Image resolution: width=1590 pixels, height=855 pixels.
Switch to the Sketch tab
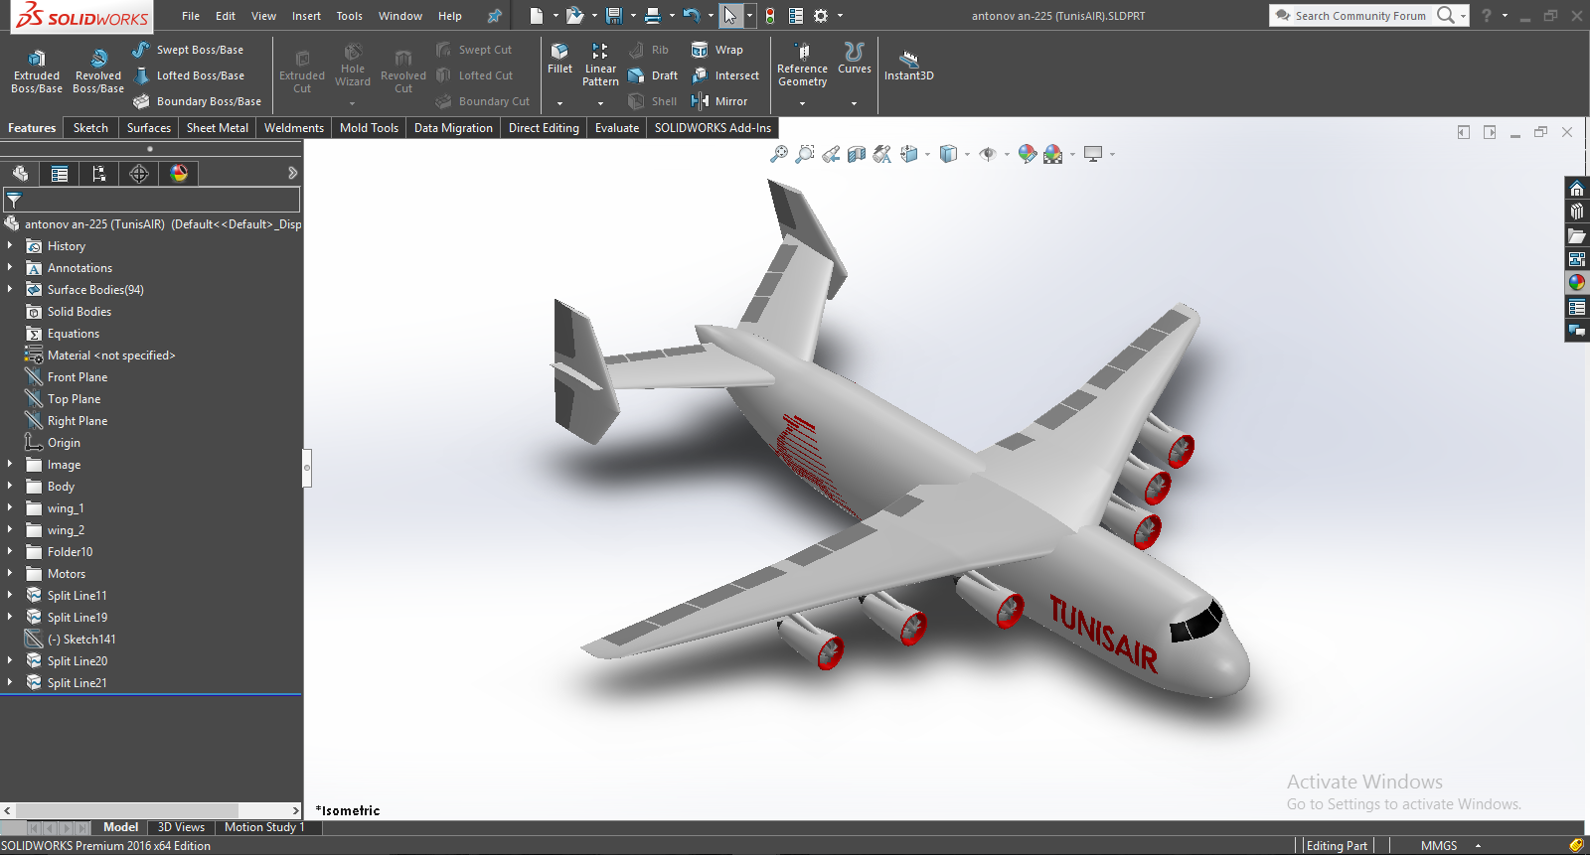tap(90, 128)
